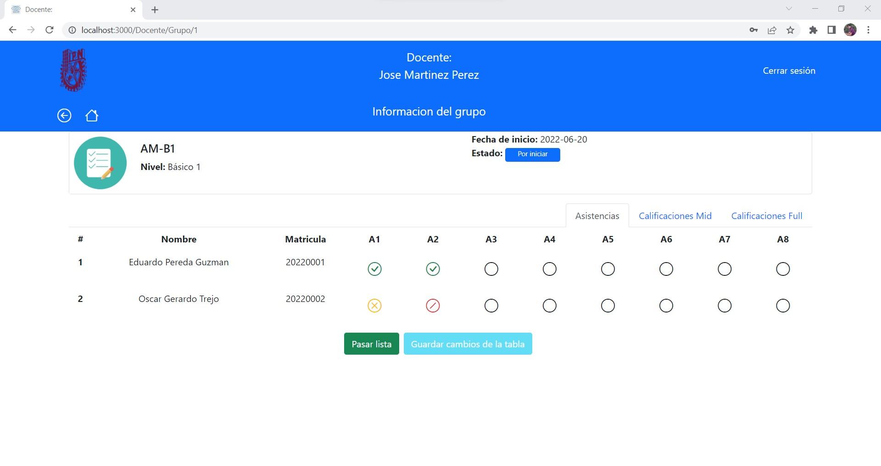The image size is (881, 466).
Task: Switch to Calificaciones Mid tab
Action: tap(675, 216)
